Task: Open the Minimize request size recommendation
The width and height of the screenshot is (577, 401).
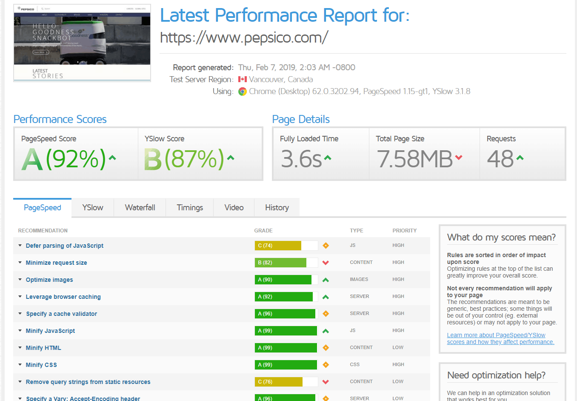Action: pos(56,263)
